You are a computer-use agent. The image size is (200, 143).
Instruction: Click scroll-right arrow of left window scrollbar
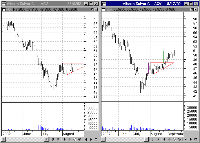click(47, 139)
